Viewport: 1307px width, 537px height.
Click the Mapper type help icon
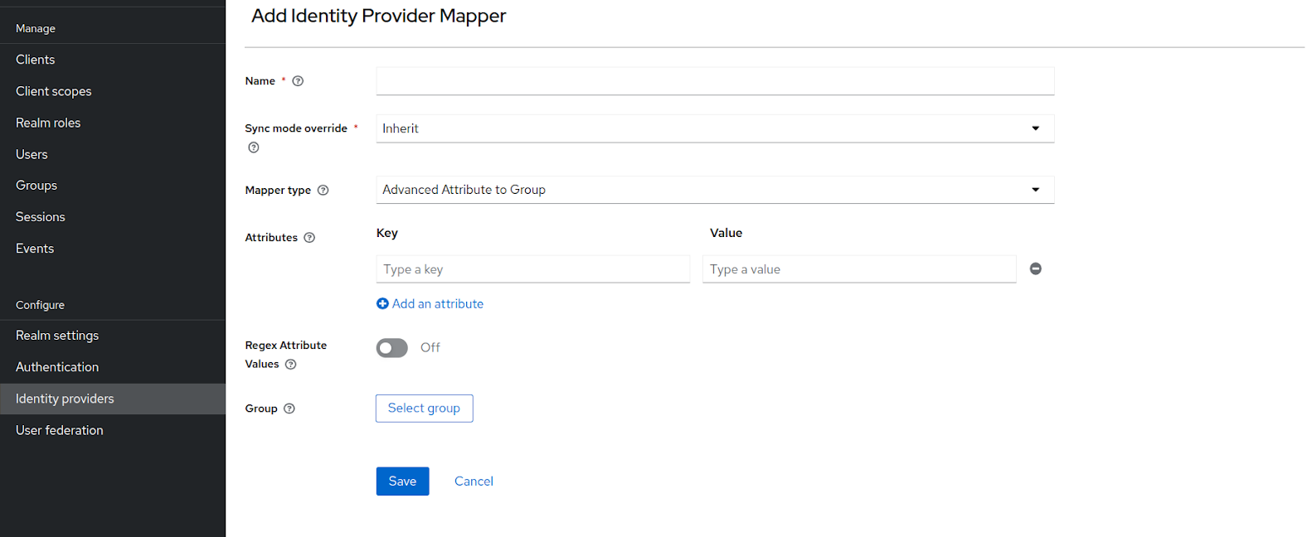pos(323,191)
